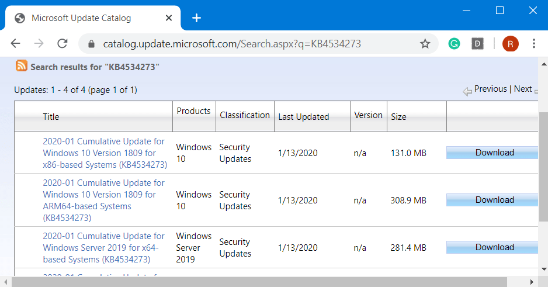Image resolution: width=548 pixels, height=287 pixels.
Task: Sort by Products column header
Action: click(x=193, y=111)
